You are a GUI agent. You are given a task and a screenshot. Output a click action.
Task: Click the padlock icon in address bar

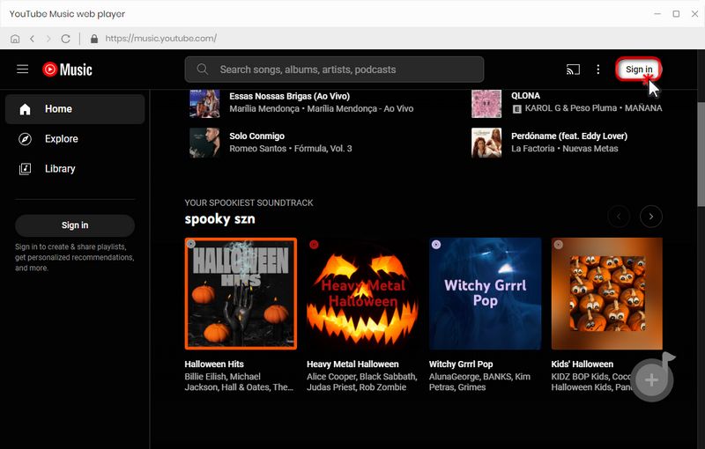pyautogui.click(x=94, y=39)
